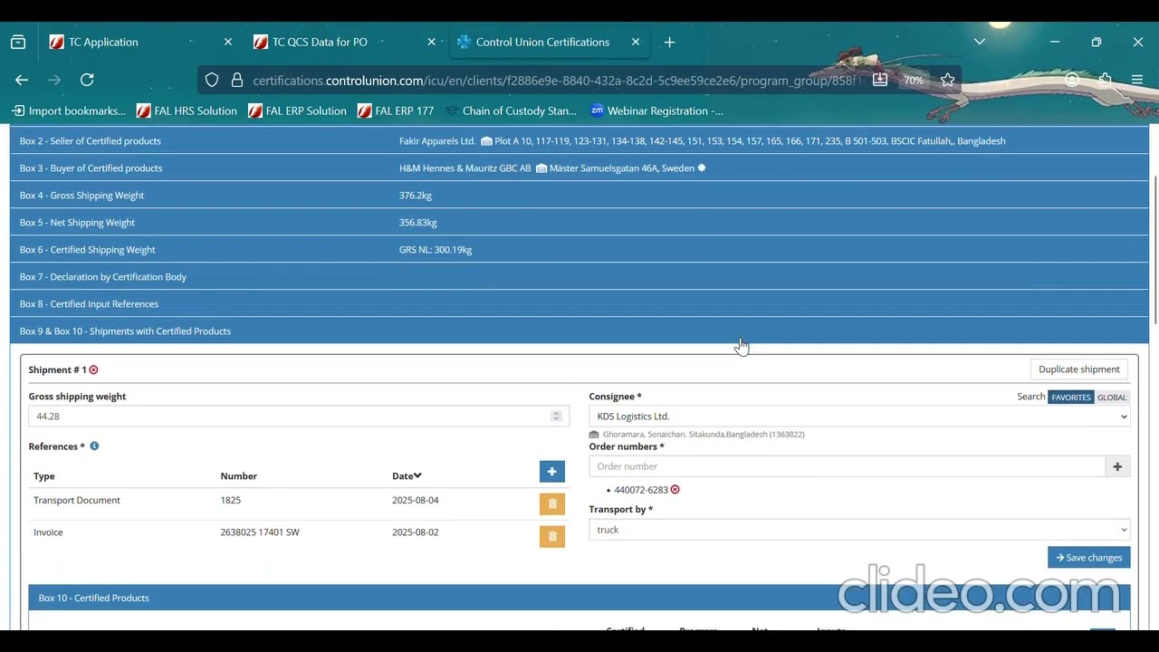Expand Box 7 - Declaration by Certification Body

click(579, 276)
